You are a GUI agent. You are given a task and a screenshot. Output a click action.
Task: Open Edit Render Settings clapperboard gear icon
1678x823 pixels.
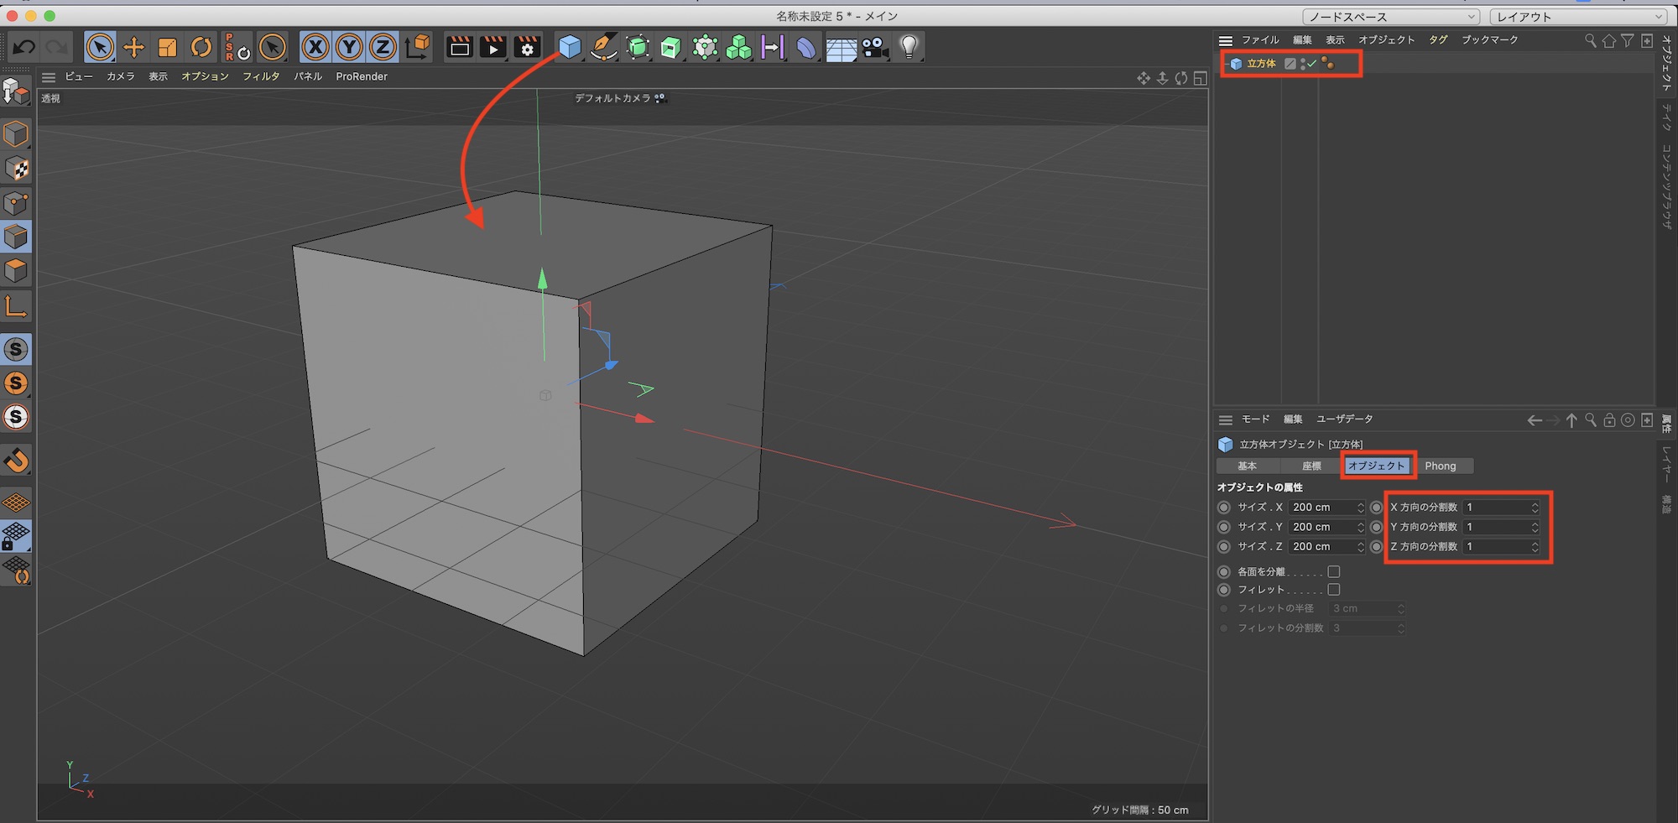coord(527,48)
